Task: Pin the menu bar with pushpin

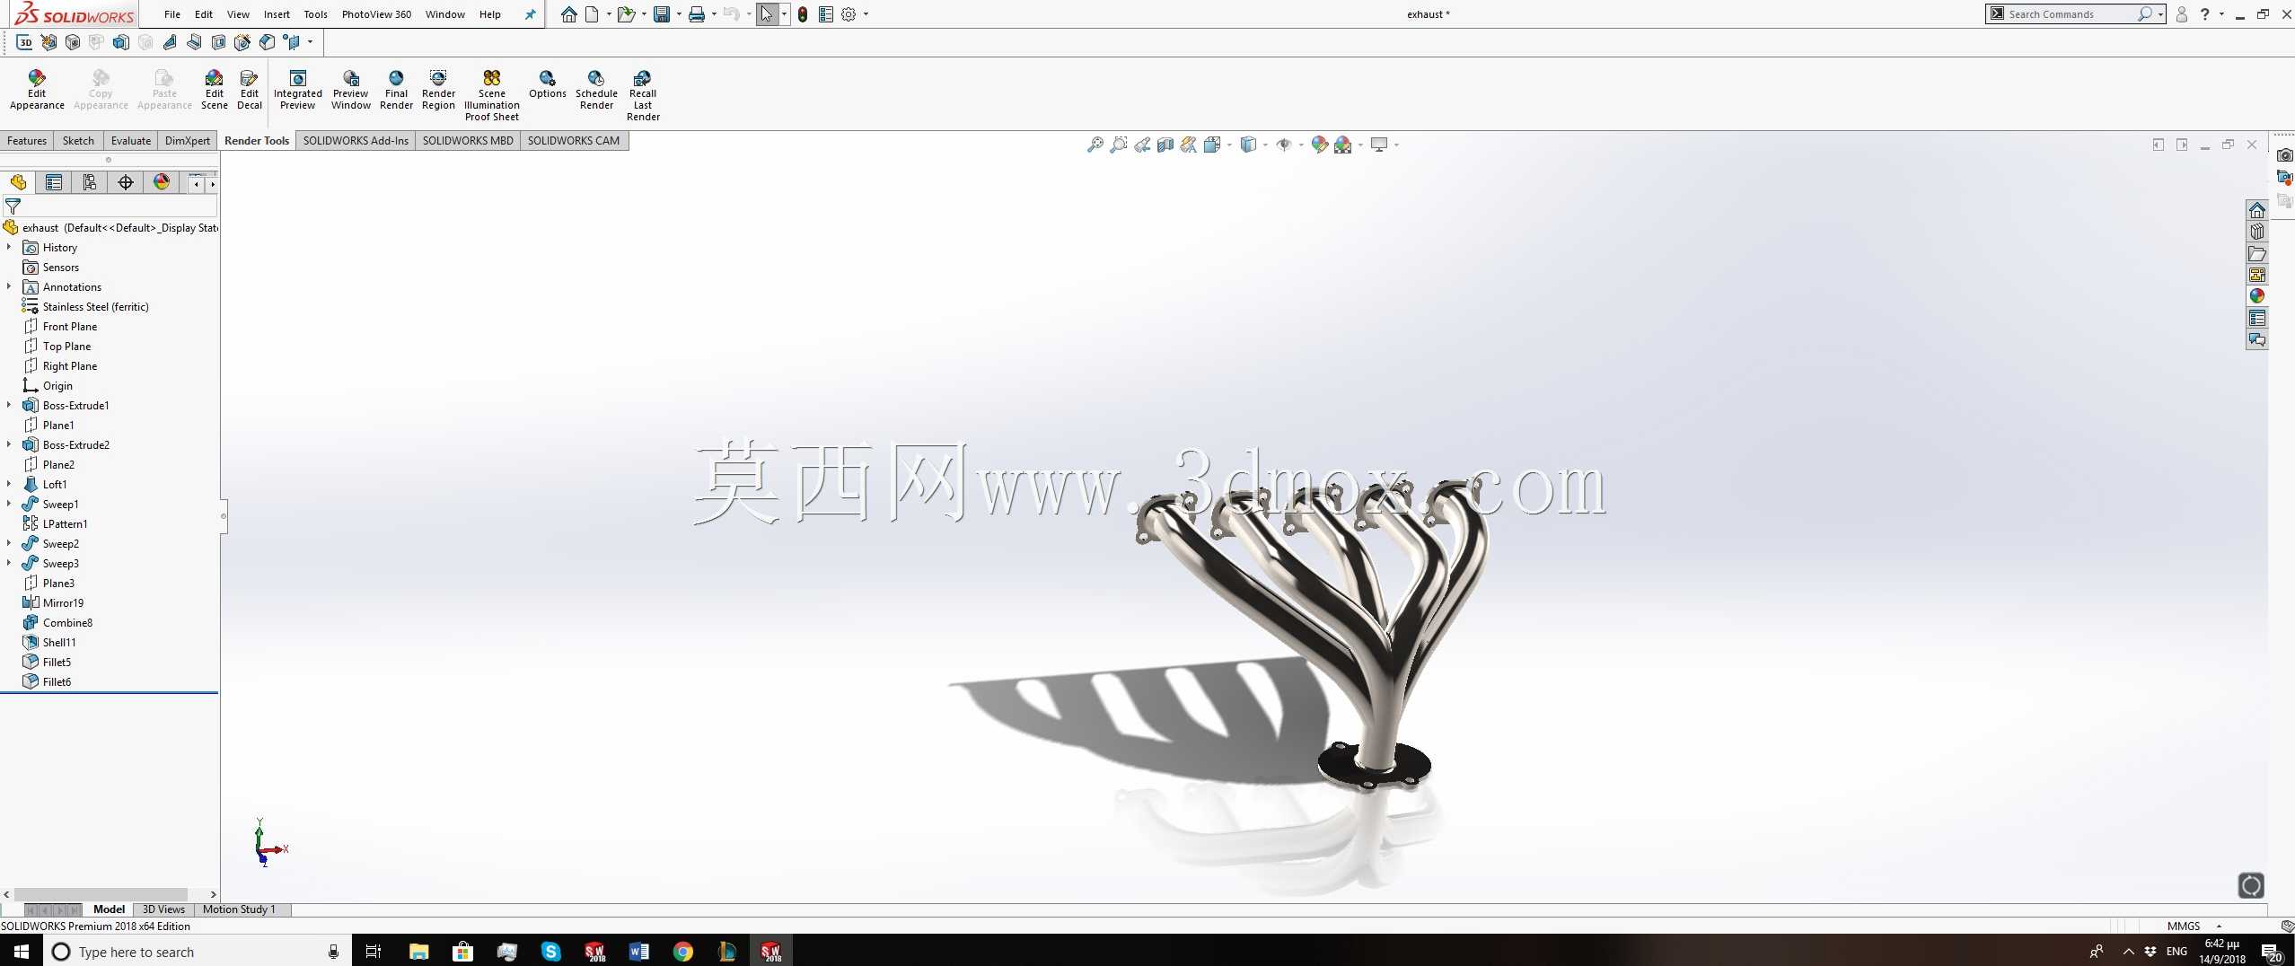Action: (x=530, y=14)
